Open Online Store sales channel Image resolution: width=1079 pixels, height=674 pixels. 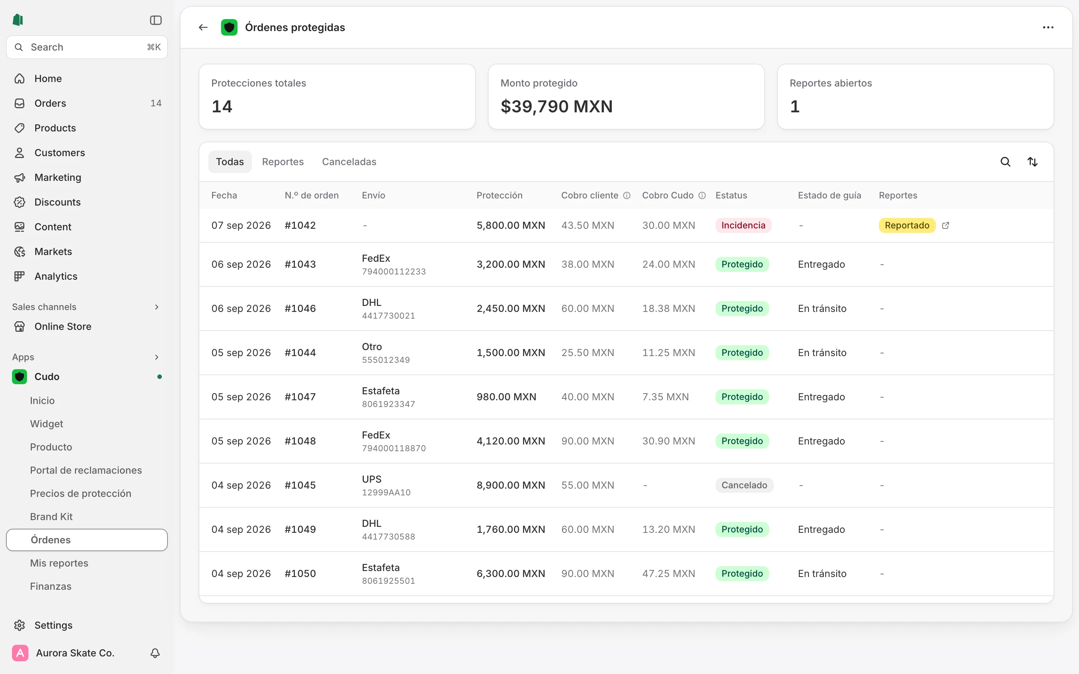point(87,327)
